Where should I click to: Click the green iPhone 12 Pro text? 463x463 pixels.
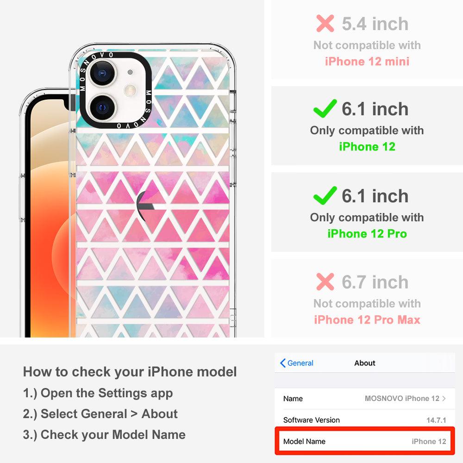[367, 233]
